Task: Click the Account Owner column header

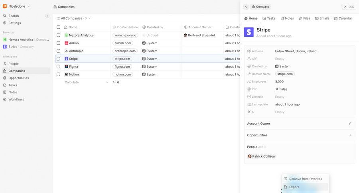Action: point(202,27)
